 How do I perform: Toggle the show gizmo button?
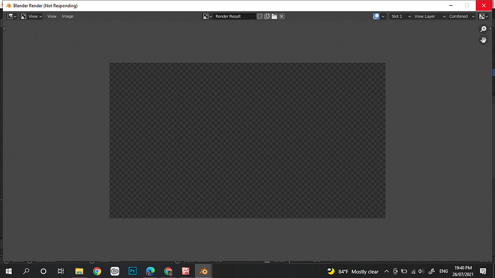tap(376, 16)
